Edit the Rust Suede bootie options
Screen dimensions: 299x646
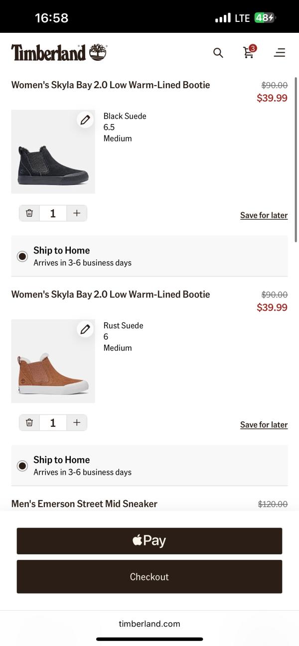point(85,329)
